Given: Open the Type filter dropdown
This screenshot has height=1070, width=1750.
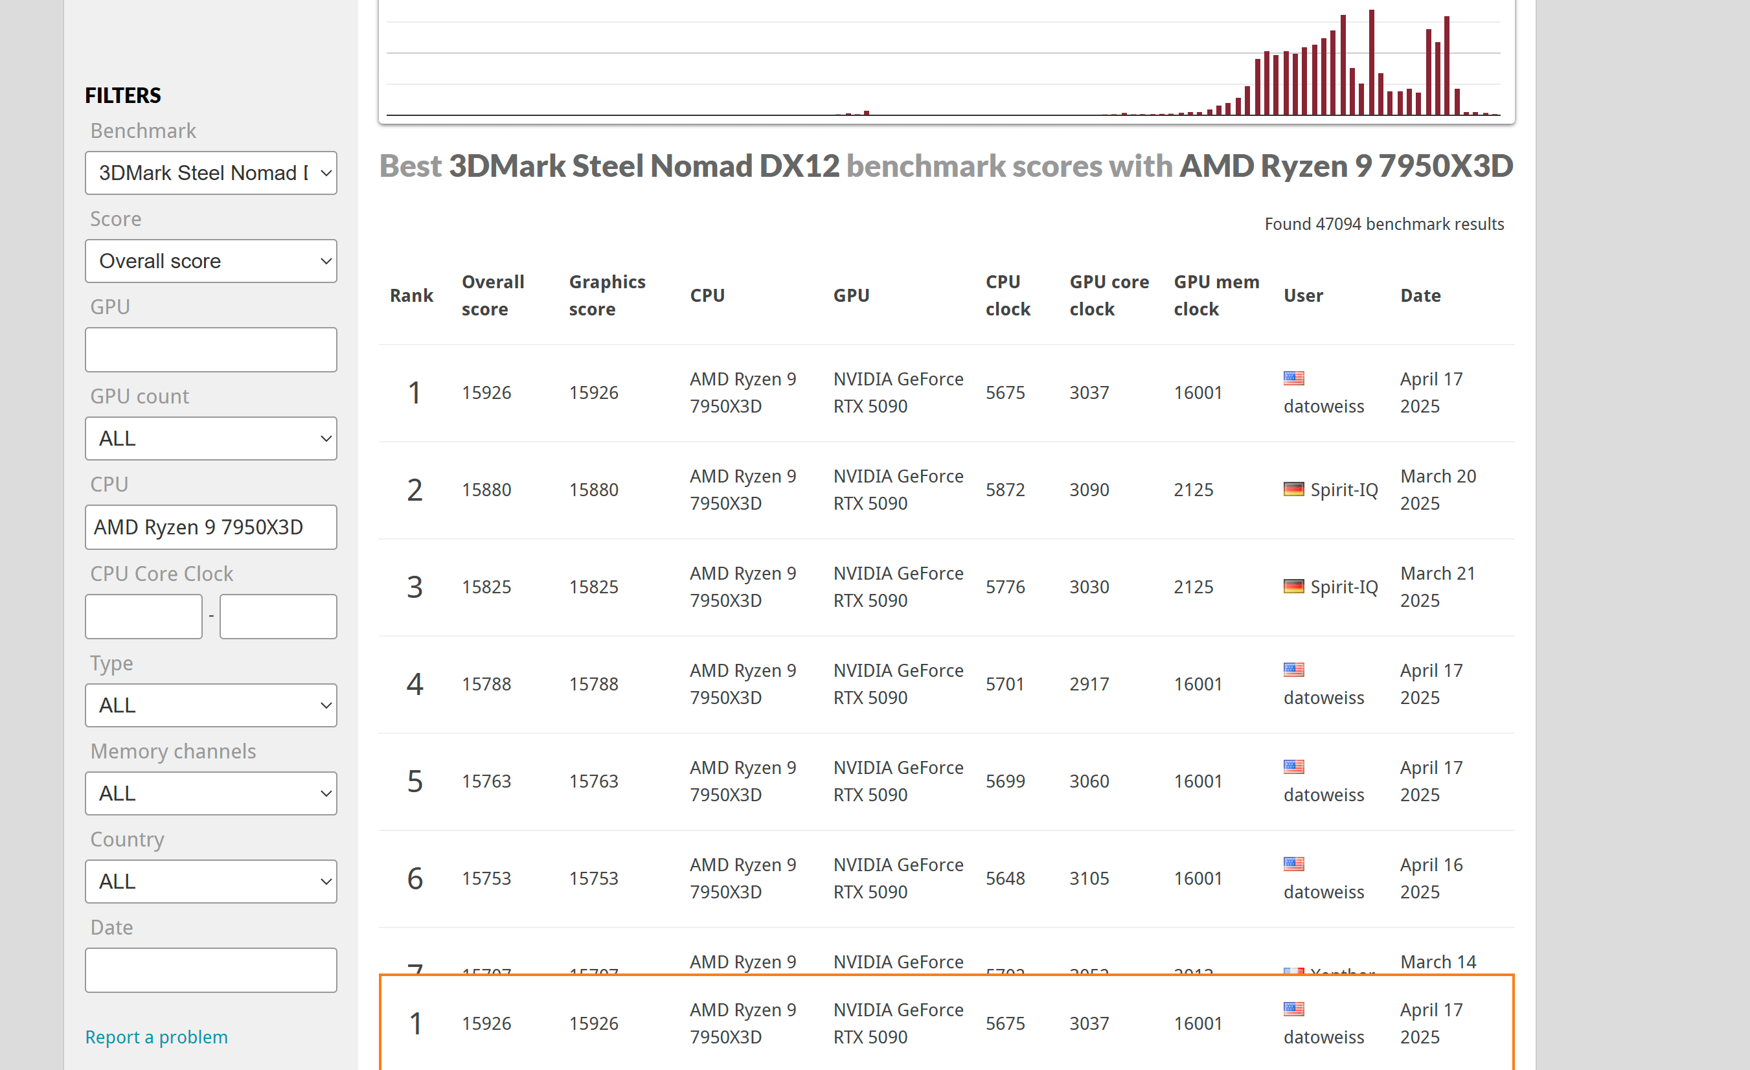Looking at the screenshot, I should 211,705.
